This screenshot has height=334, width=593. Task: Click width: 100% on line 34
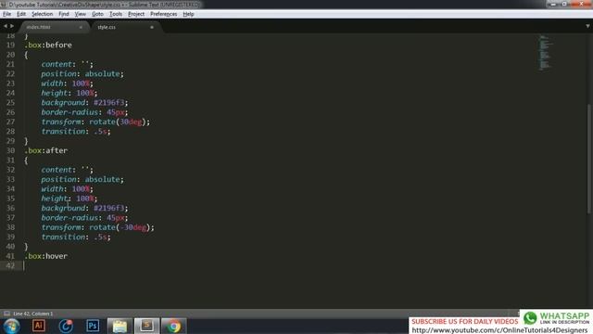[67, 189]
